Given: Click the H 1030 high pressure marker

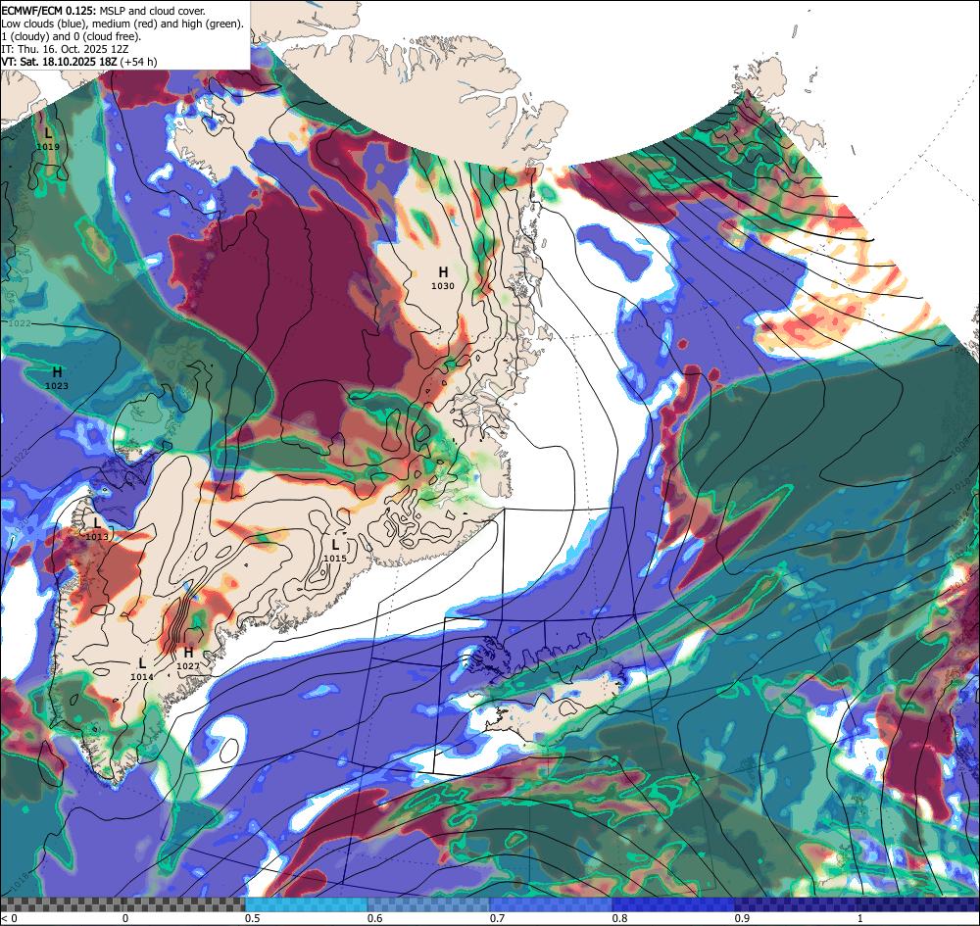Looking at the screenshot, I should point(443,278).
